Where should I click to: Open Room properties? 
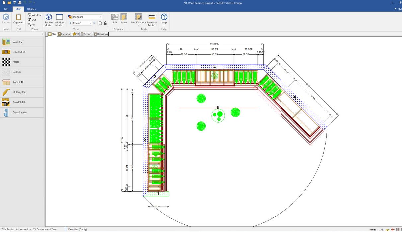point(124,19)
